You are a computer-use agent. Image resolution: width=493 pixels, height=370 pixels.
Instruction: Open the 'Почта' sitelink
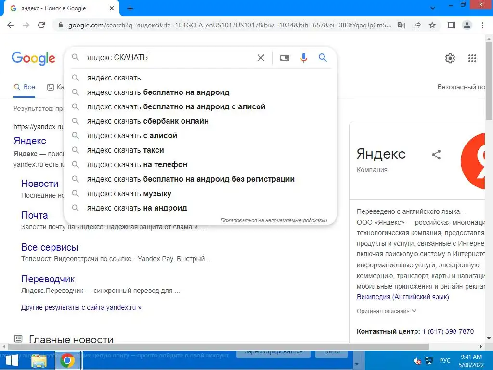(x=35, y=215)
